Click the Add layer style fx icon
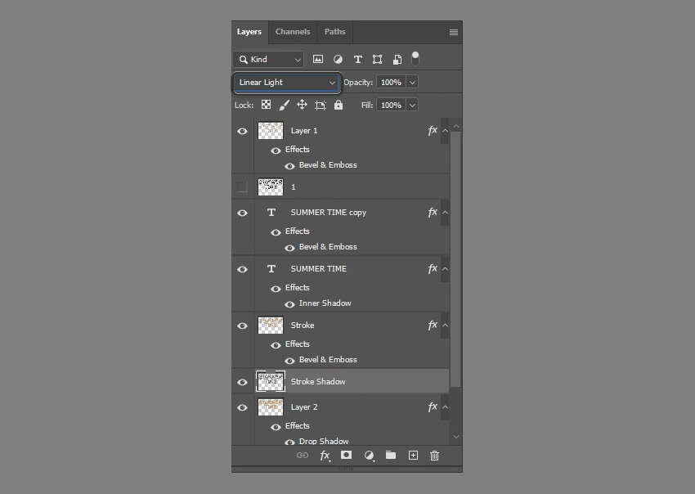This screenshot has width=695, height=494. coord(325,456)
